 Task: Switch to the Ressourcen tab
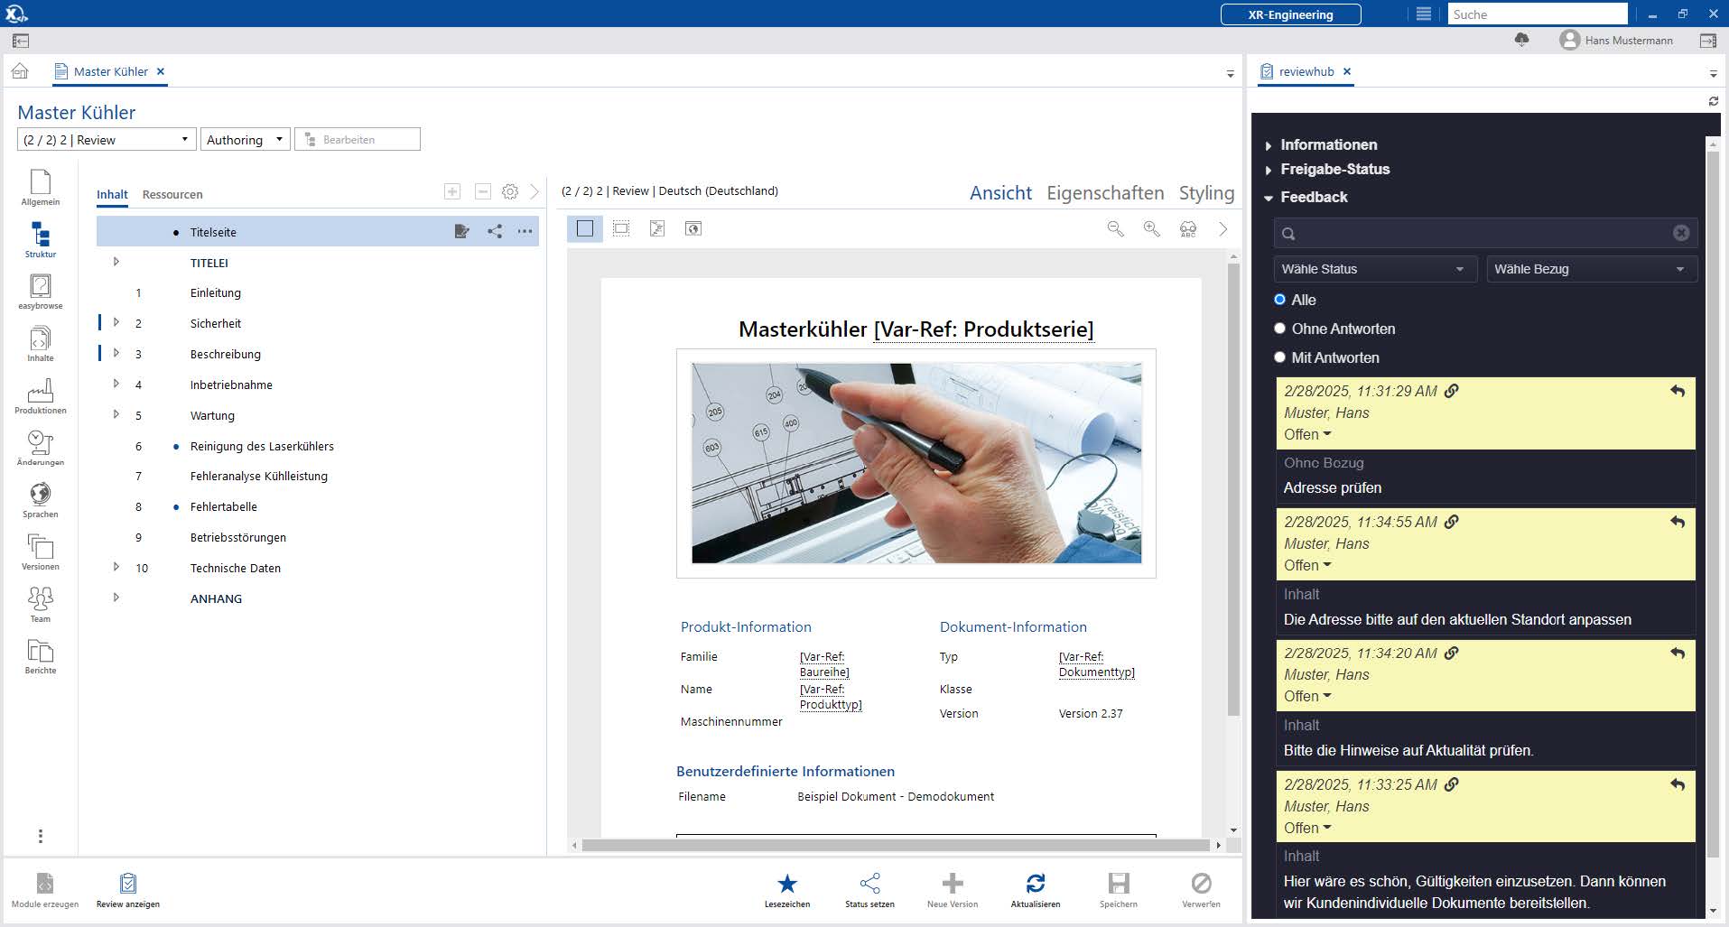click(172, 194)
